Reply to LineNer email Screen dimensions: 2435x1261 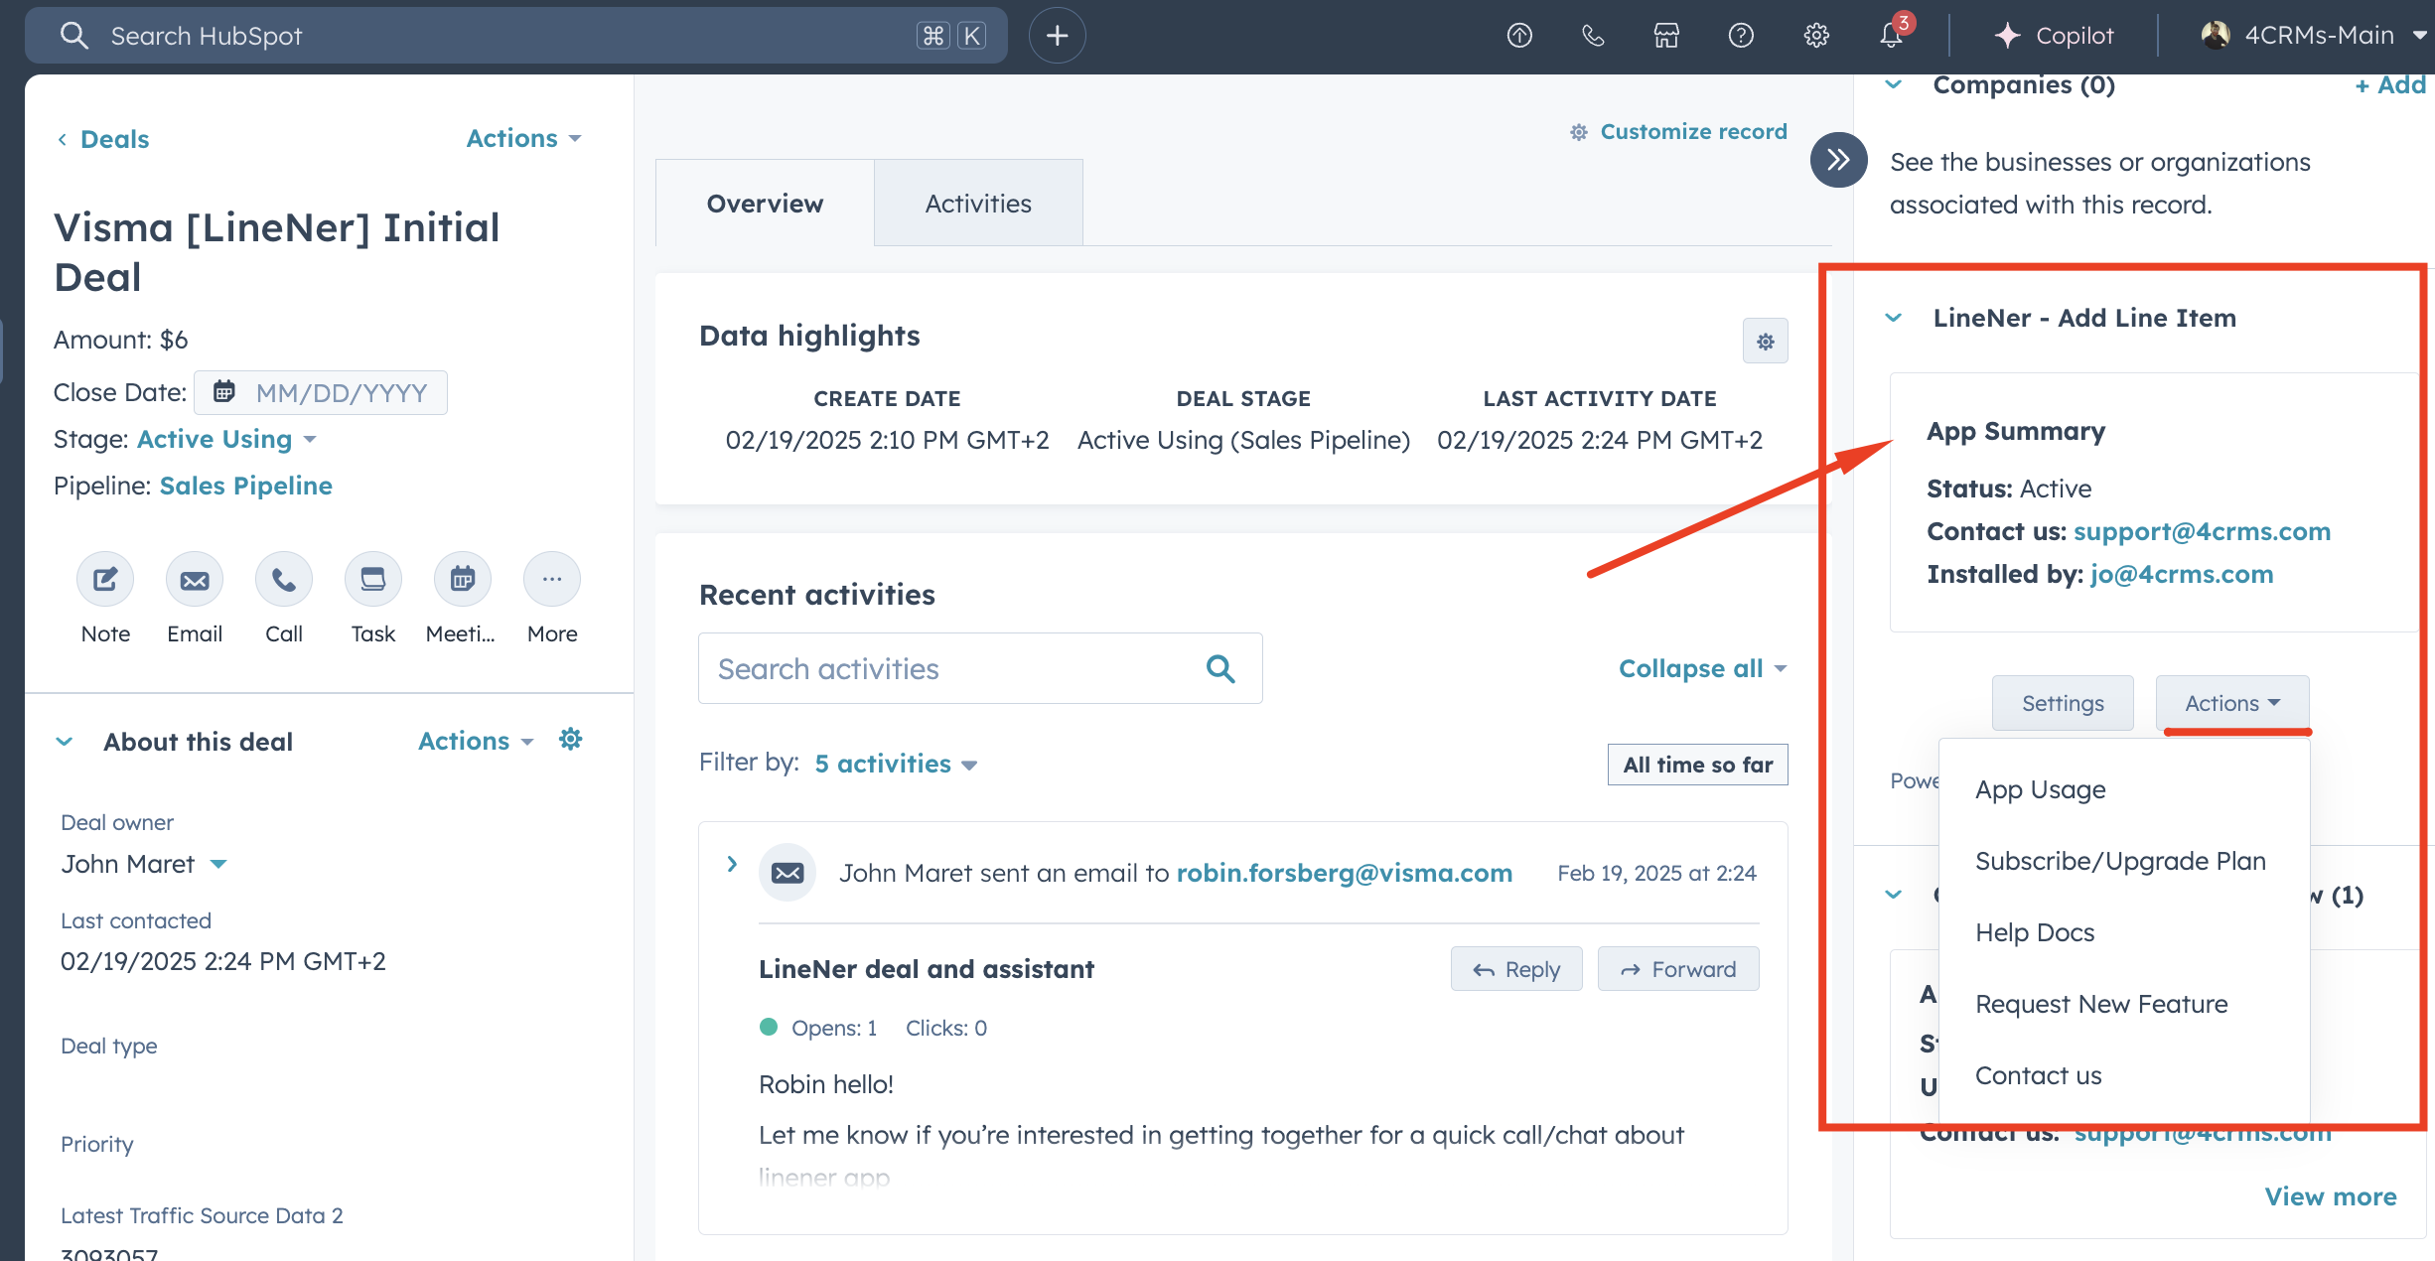[x=1516, y=969]
